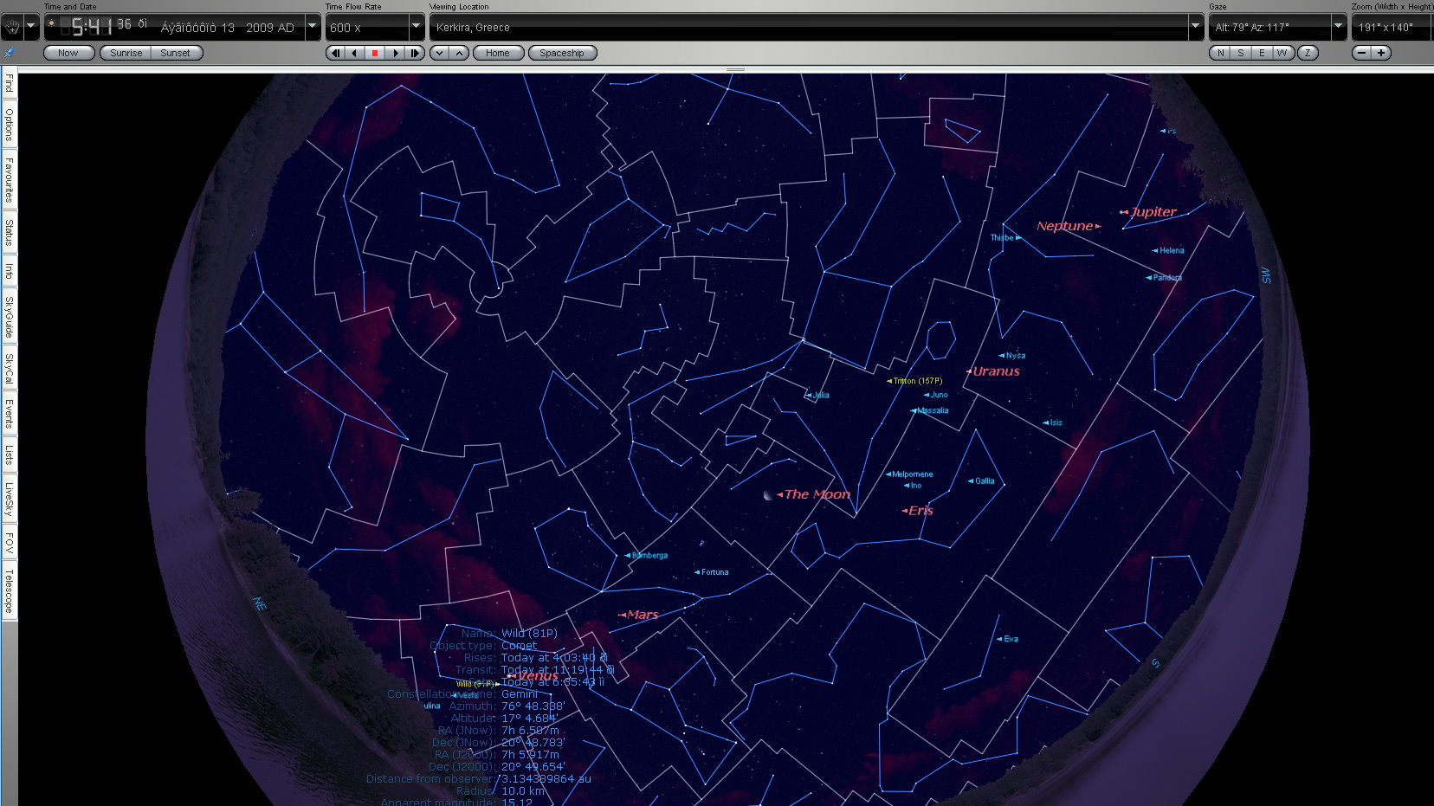The height and width of the screenshot is (806, 1434).
Task: Select the Jupiter label
Action: point(1153,212)
